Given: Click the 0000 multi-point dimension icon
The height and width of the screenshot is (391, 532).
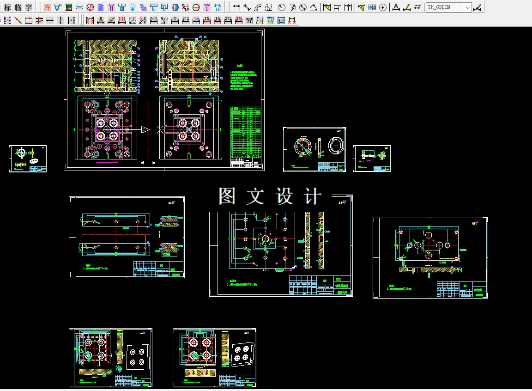Looking at the screenshot, I should coord(271,20).
